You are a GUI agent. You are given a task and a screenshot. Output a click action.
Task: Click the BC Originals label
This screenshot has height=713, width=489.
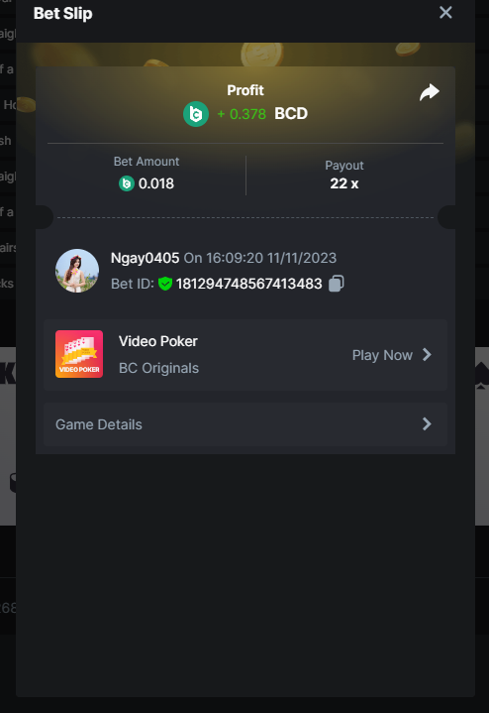point(159,368)
